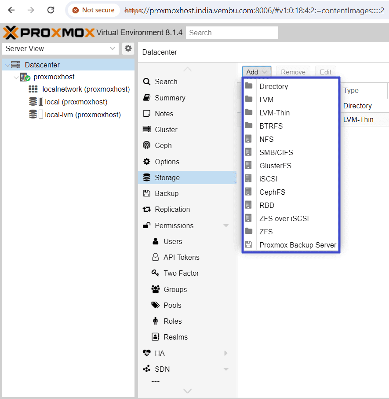Image resolution: width=389 pixels, height=399 pixels.
Task: Click the Realms address book icon
Action: (x=156, y=336)
